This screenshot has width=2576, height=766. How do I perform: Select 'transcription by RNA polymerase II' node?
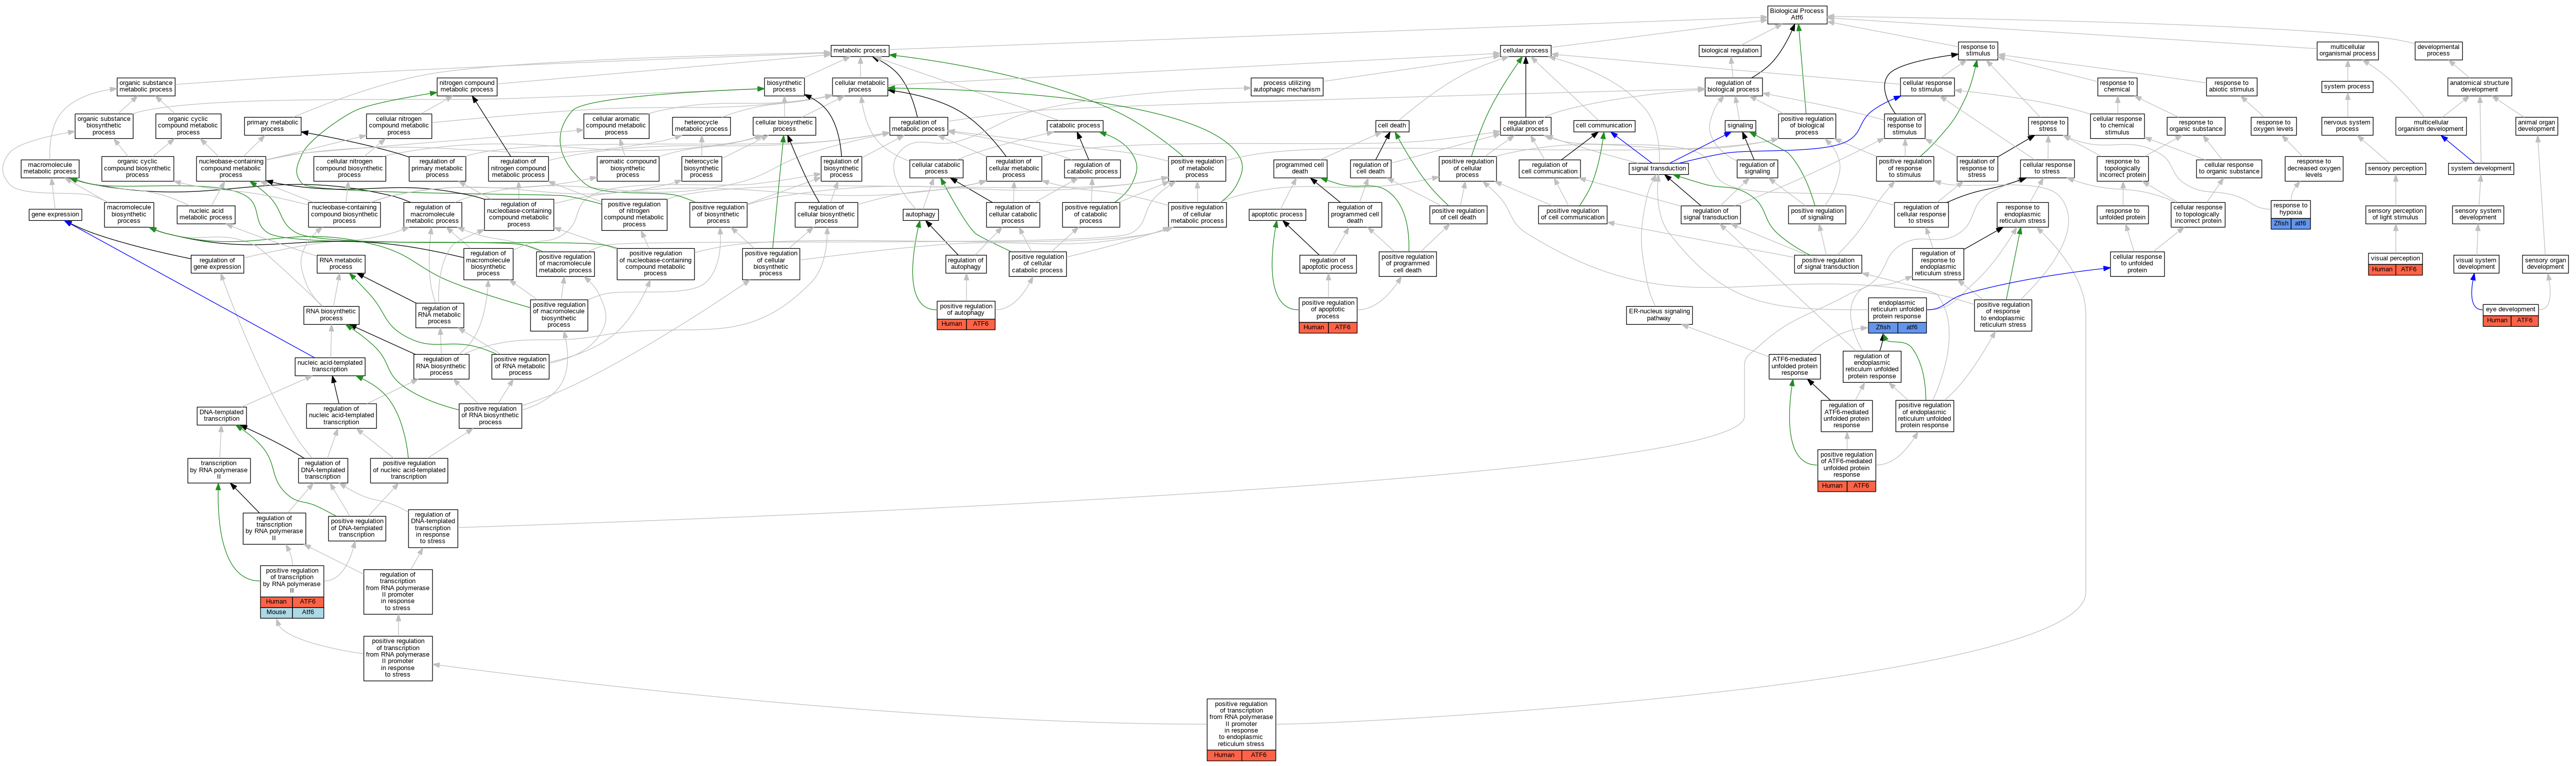click(219, 470)
